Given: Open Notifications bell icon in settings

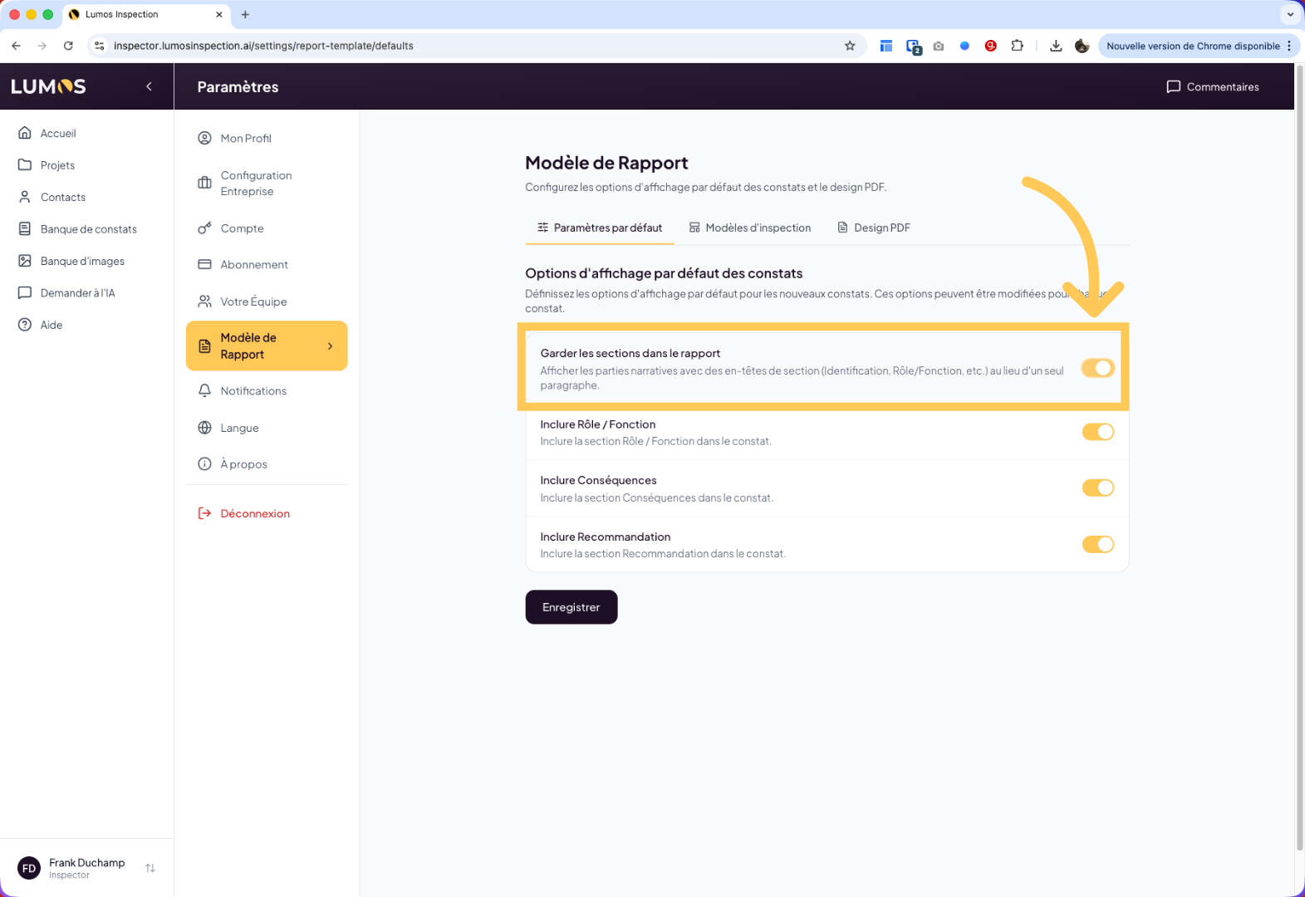Looking at the screenshot, I should coord(204,390).
